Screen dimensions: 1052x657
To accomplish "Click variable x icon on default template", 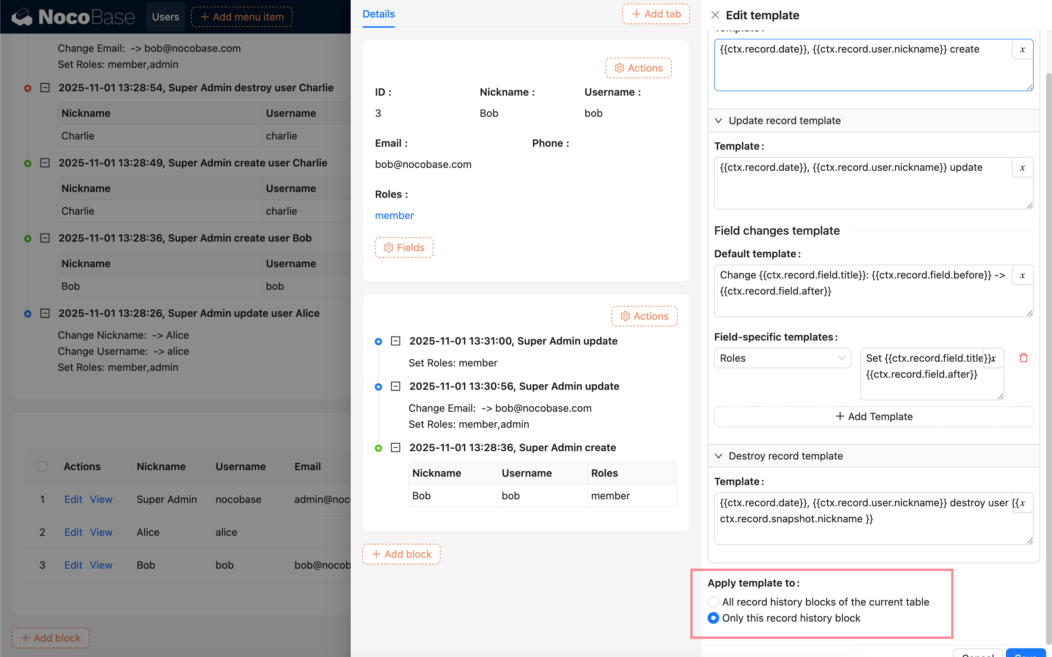I will [1022, 276].
